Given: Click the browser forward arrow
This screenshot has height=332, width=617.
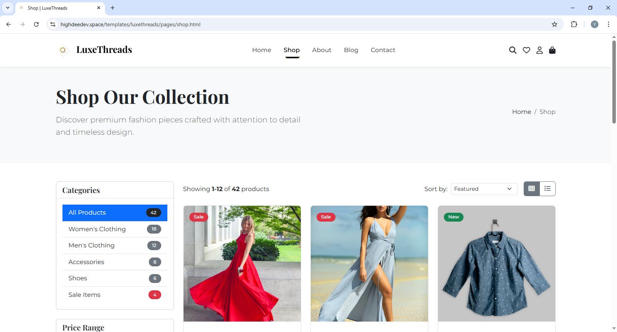Looking at the screenshot, I should [22, 24].
